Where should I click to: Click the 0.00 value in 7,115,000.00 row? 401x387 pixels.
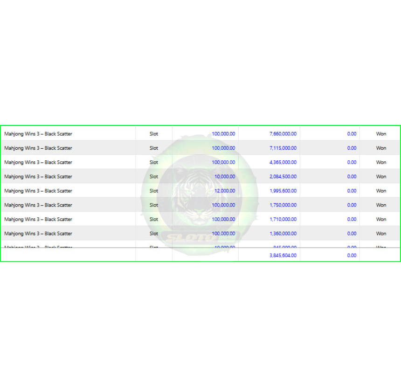pyautogui.click(x=352, y=148)
